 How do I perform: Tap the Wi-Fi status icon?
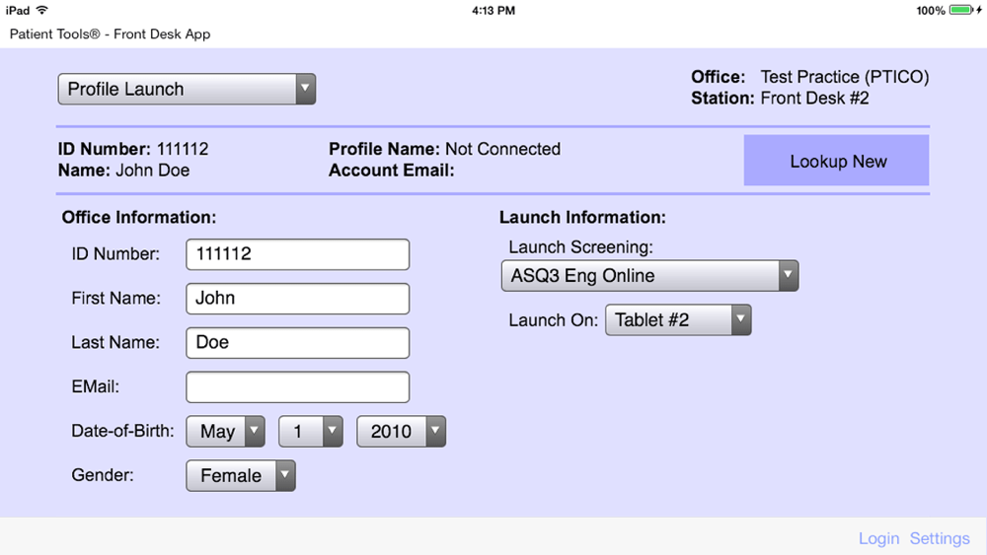pos(42,10)
